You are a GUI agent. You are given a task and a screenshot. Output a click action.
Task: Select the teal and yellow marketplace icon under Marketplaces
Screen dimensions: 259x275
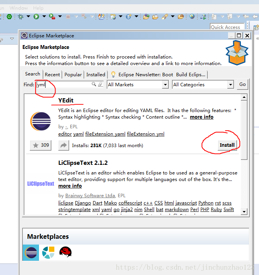point(48,253)
